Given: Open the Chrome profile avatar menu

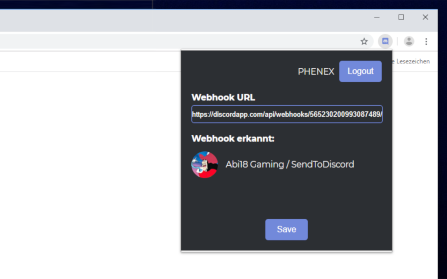Looking at the screenshot, I should point(409,42).
